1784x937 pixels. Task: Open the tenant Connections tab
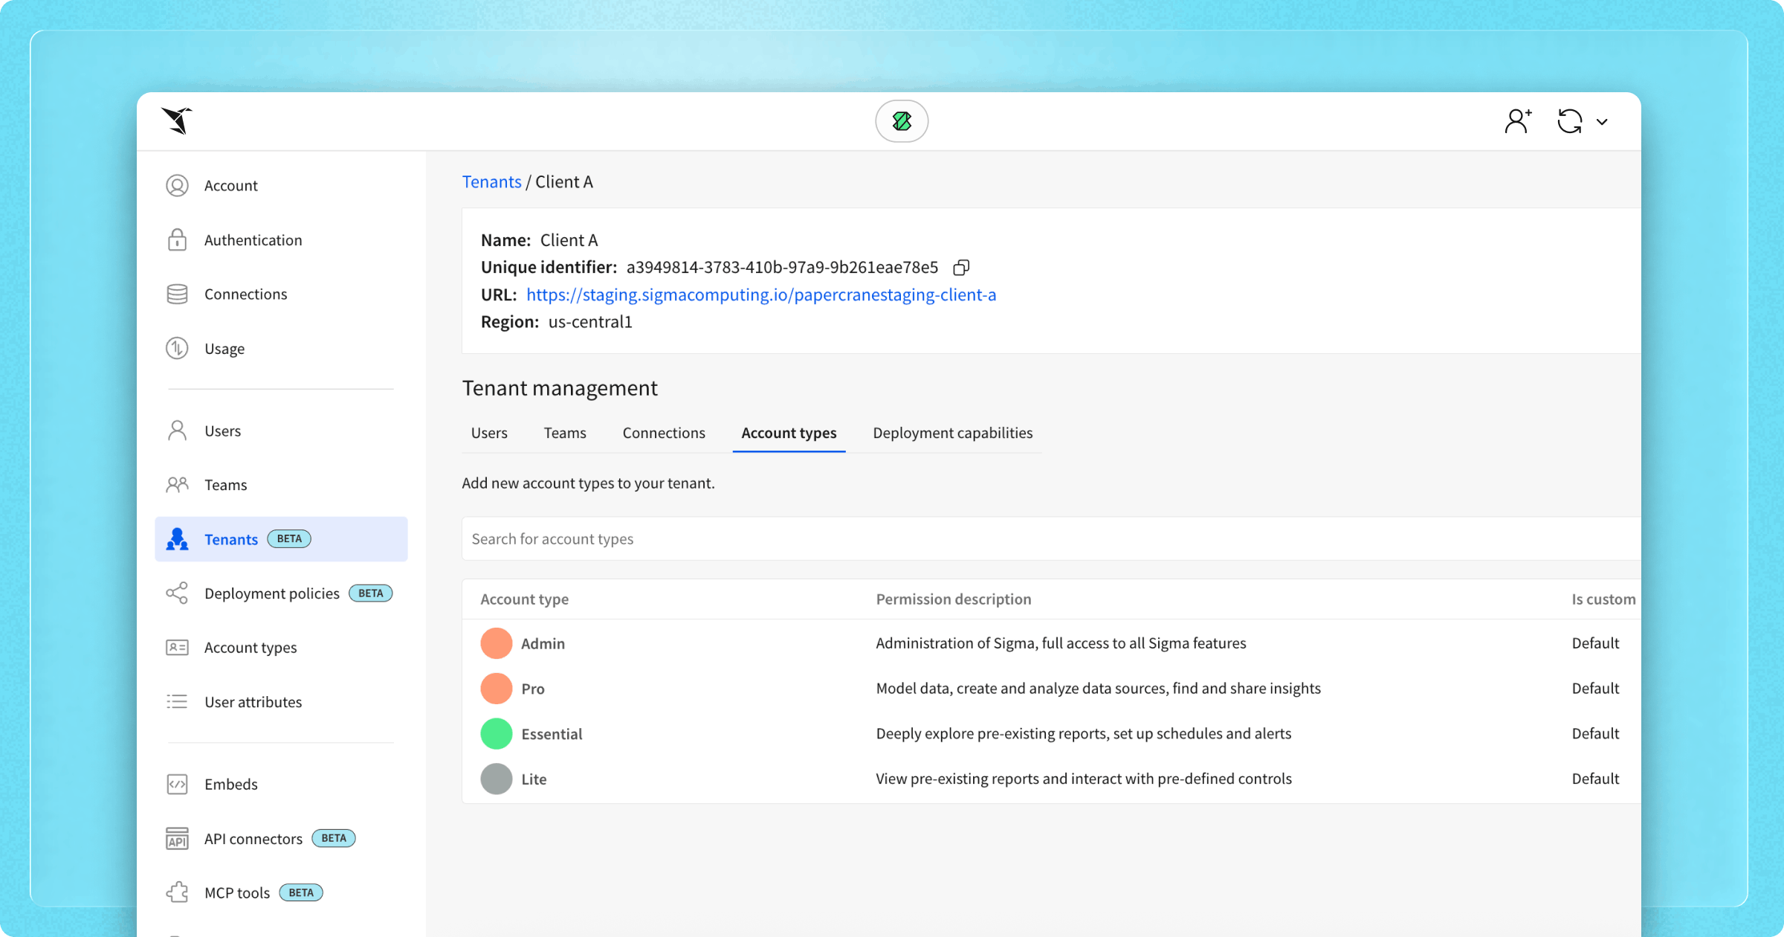tap(663, 433)
